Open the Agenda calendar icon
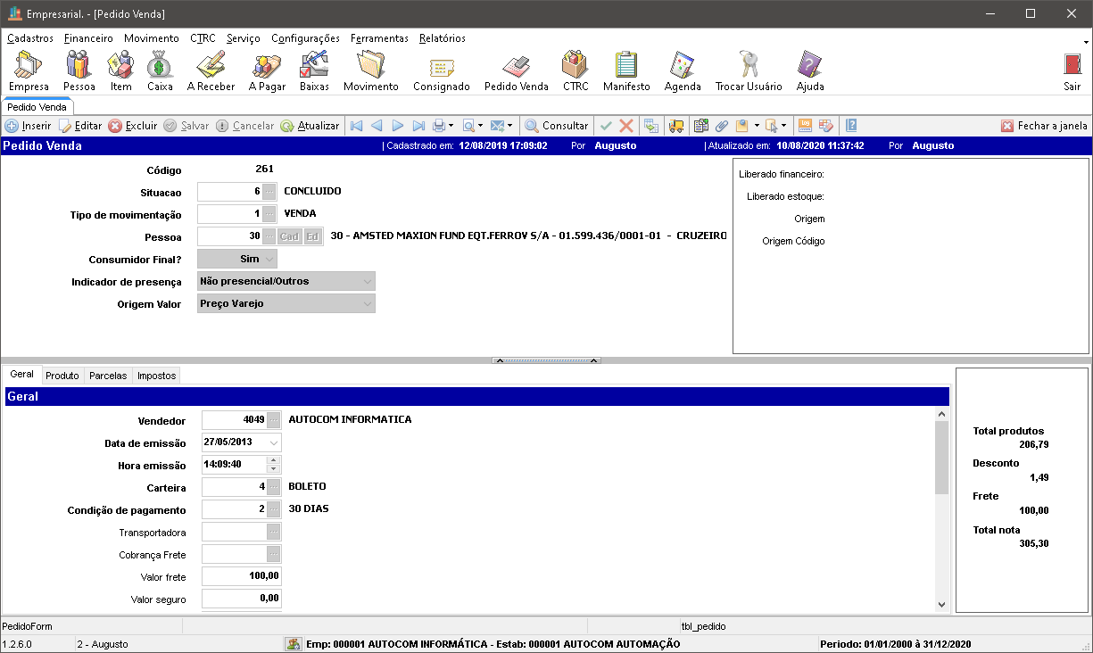This screenshot has height=653, width=1093. click(683, 70)
